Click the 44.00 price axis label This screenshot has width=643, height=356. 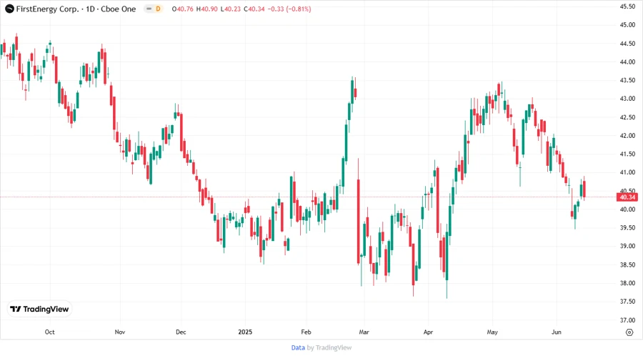(x=627, y=62)
